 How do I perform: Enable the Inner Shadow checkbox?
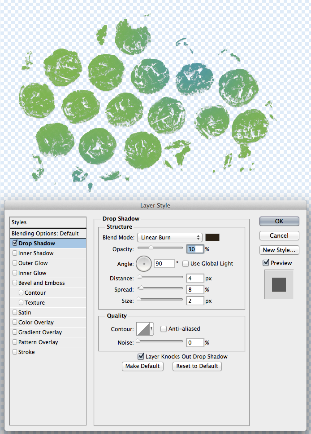[x=15, y=253]
